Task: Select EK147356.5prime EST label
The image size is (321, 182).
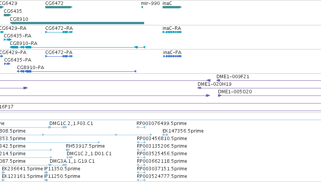Action: pyautogui.click(x=183, y=131)
